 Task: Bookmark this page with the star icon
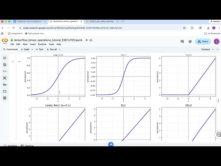pyautogui.click(x=184, y=28)
